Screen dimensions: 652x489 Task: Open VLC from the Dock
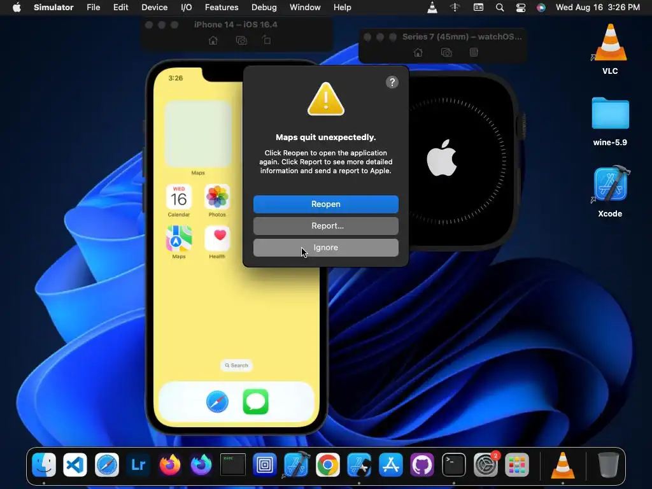563,464
